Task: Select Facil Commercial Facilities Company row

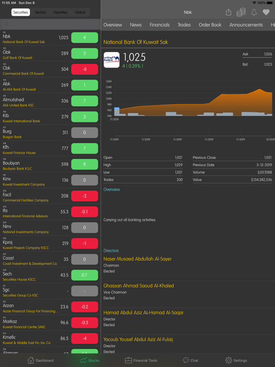Action: (x=50, y=196)
